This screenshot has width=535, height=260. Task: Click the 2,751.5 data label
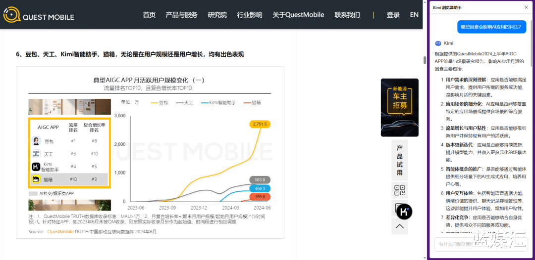point(260,124)
